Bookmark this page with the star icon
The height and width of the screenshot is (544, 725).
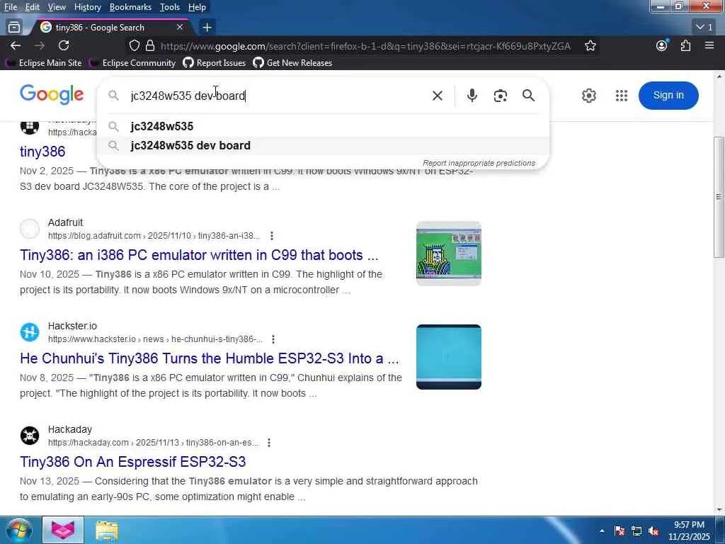(x=590, y=45)
